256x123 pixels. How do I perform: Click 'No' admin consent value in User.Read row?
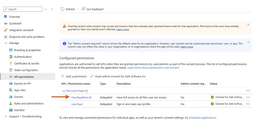point(182,104)
